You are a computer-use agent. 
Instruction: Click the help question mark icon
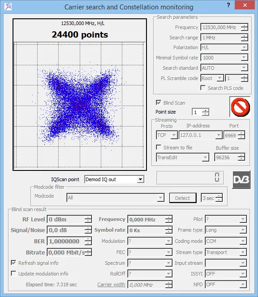click(x=228, y=5)
